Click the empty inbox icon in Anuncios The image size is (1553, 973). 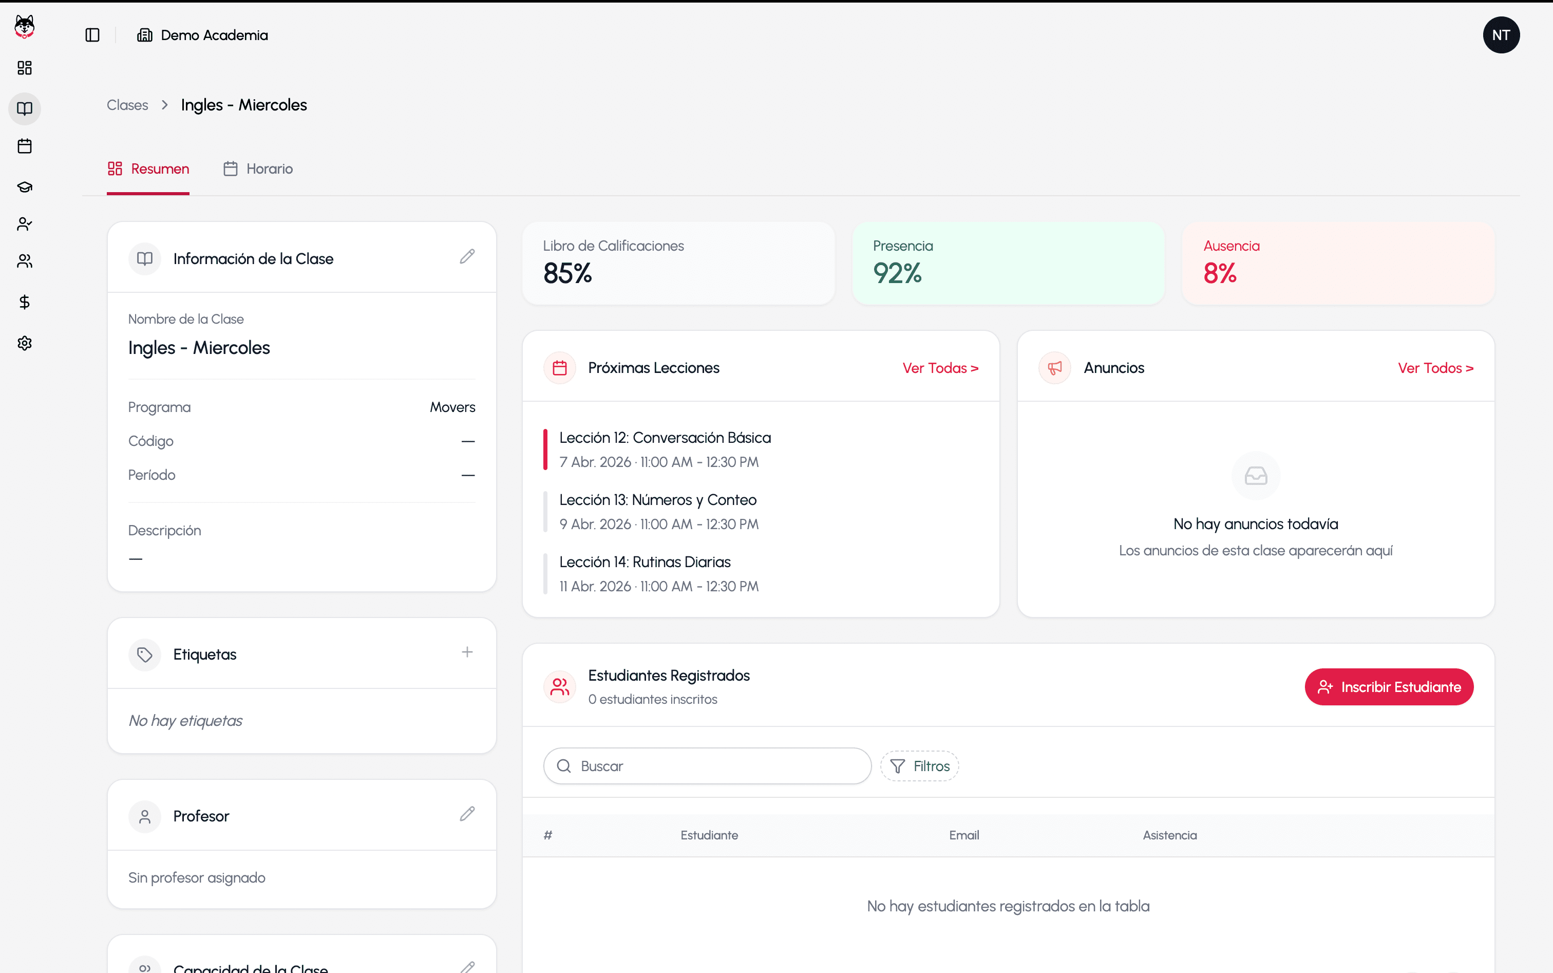point(1255,476)
